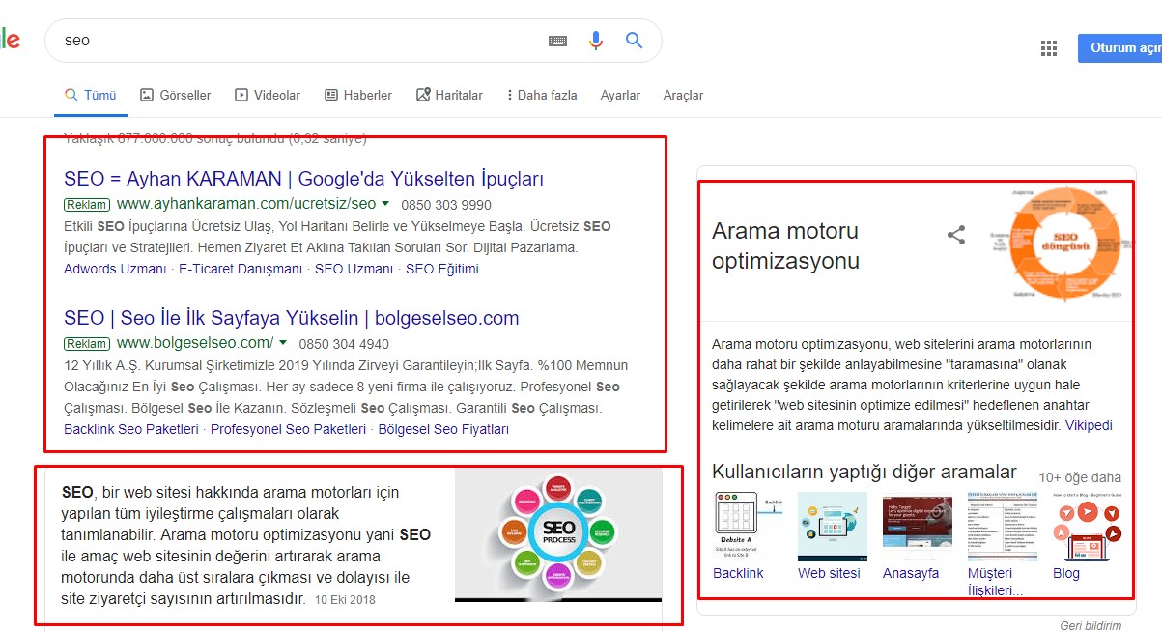The width and height of the screenshot is (1162, 632).
Task: Select the Backlink related search thumbnail
Action: coord(739,527)
